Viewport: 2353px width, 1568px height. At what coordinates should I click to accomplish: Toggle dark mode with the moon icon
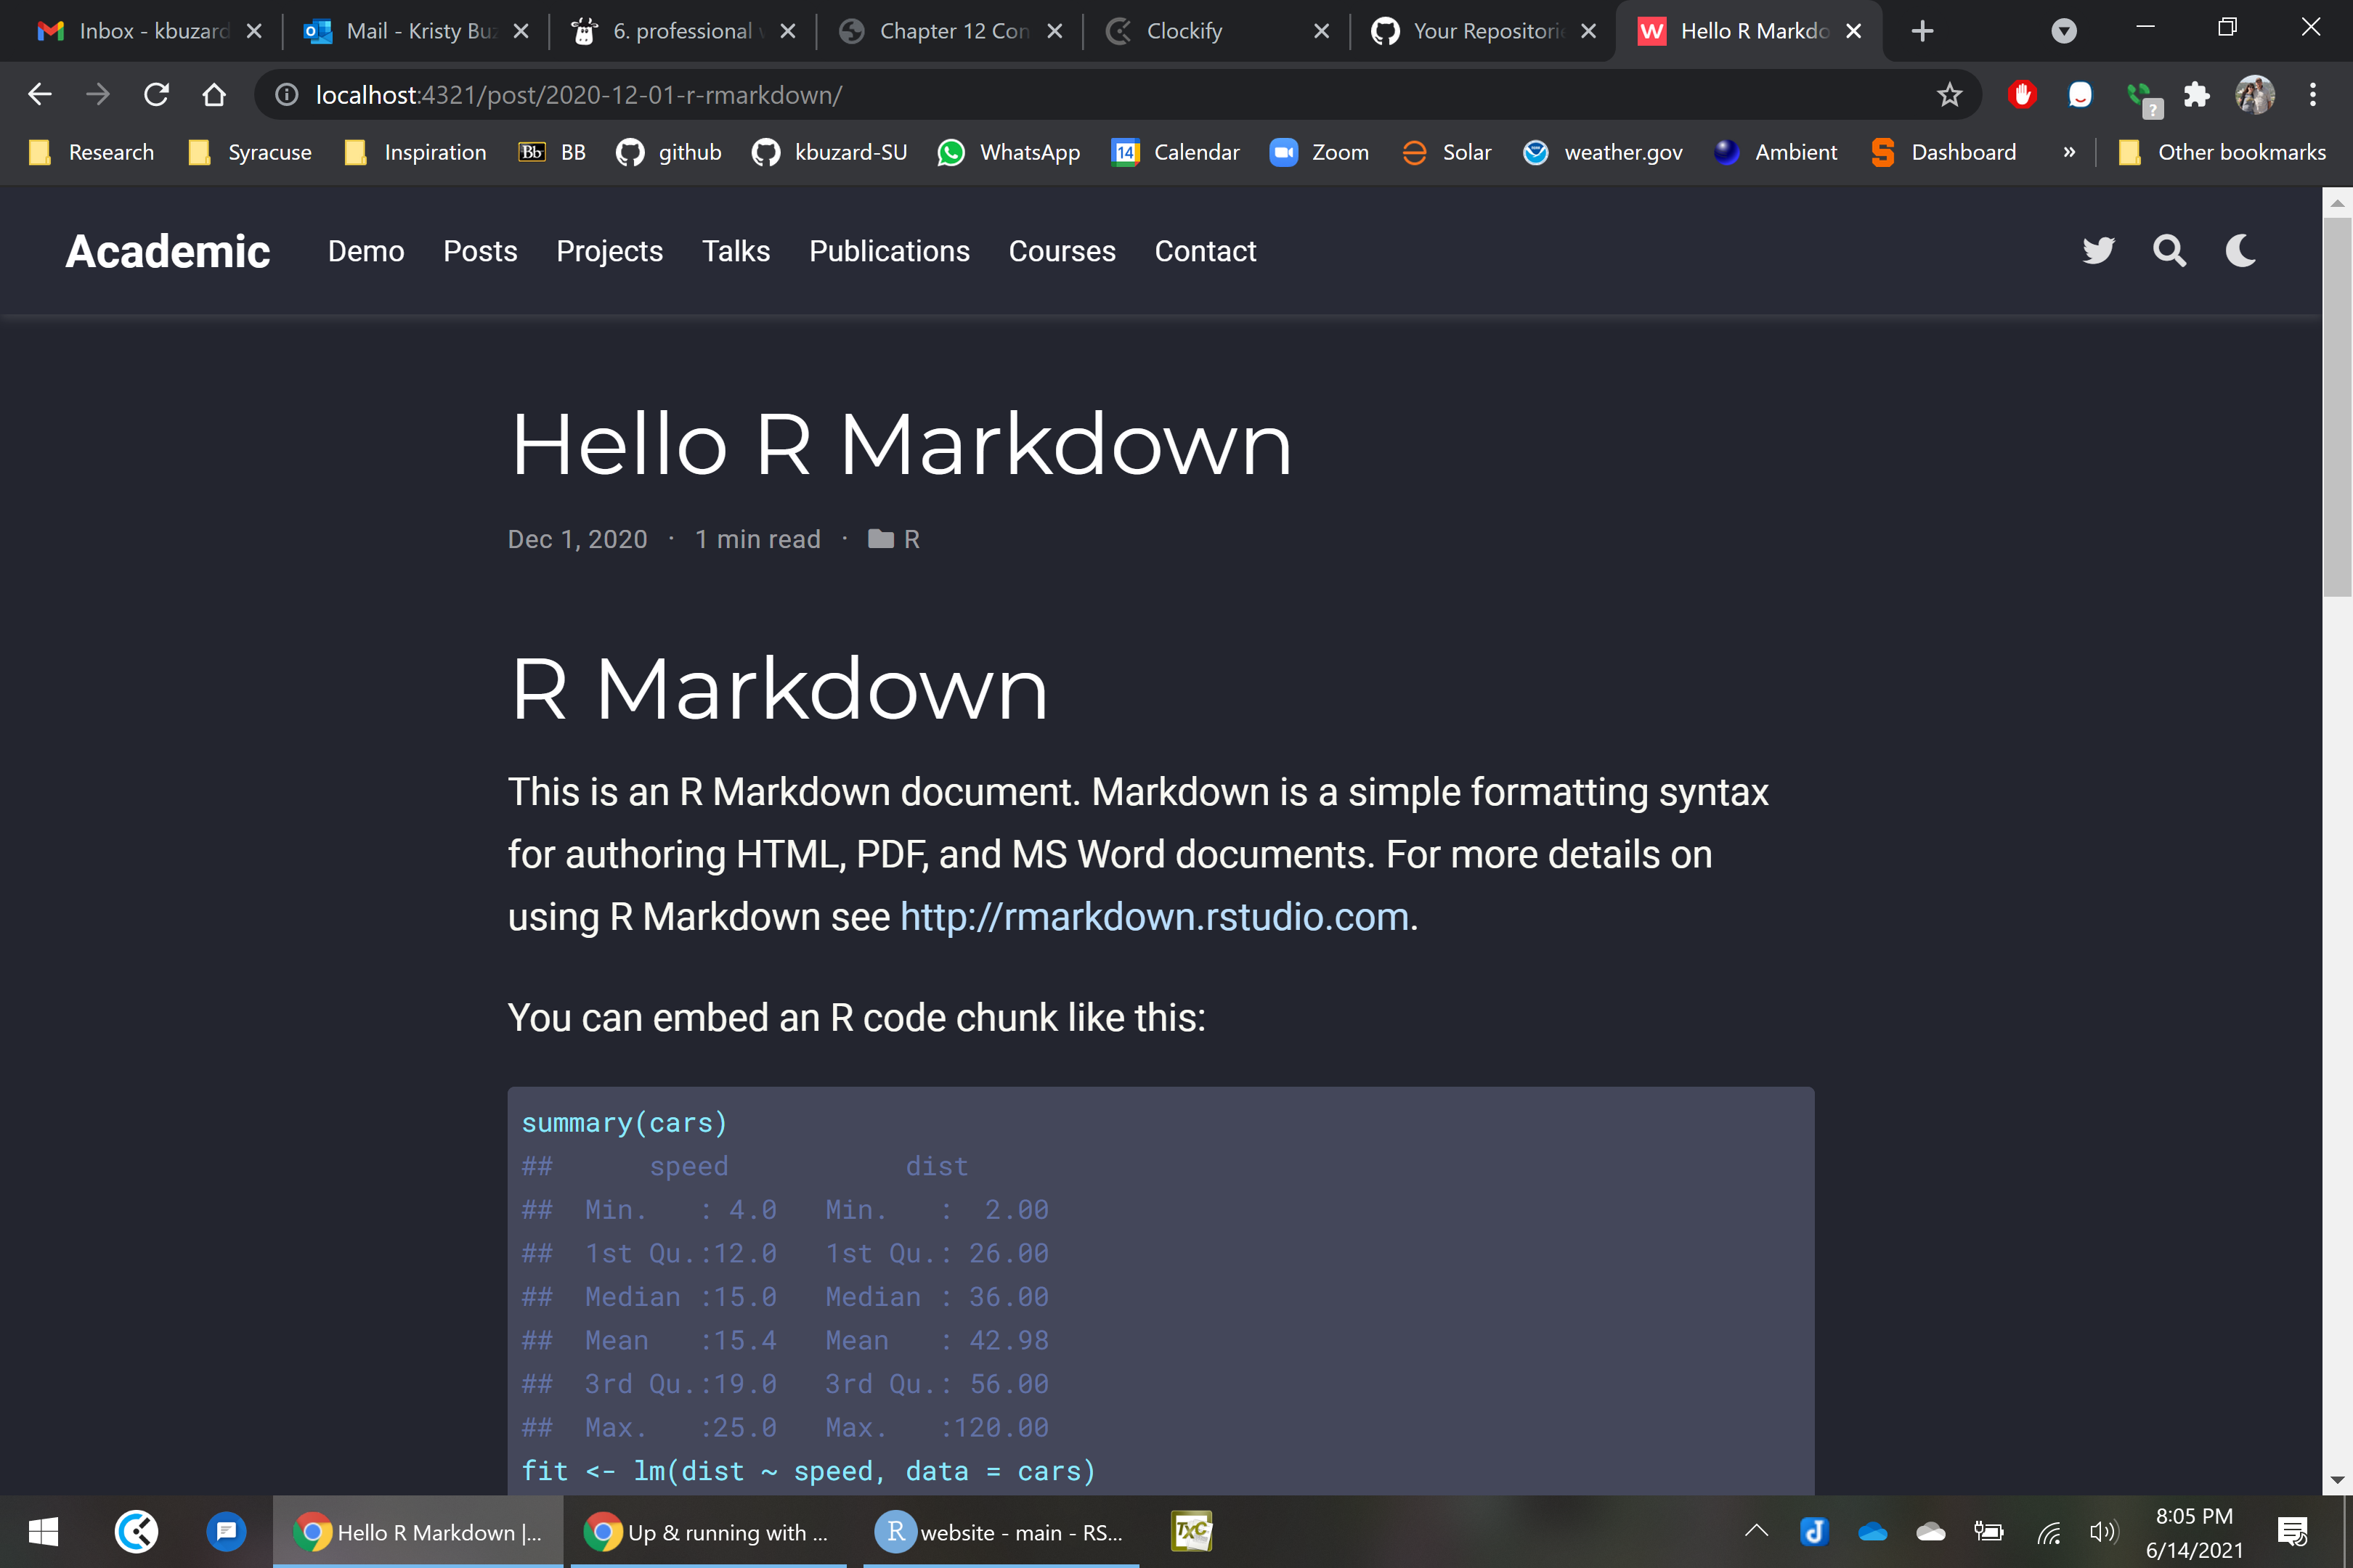[2240, 250]
